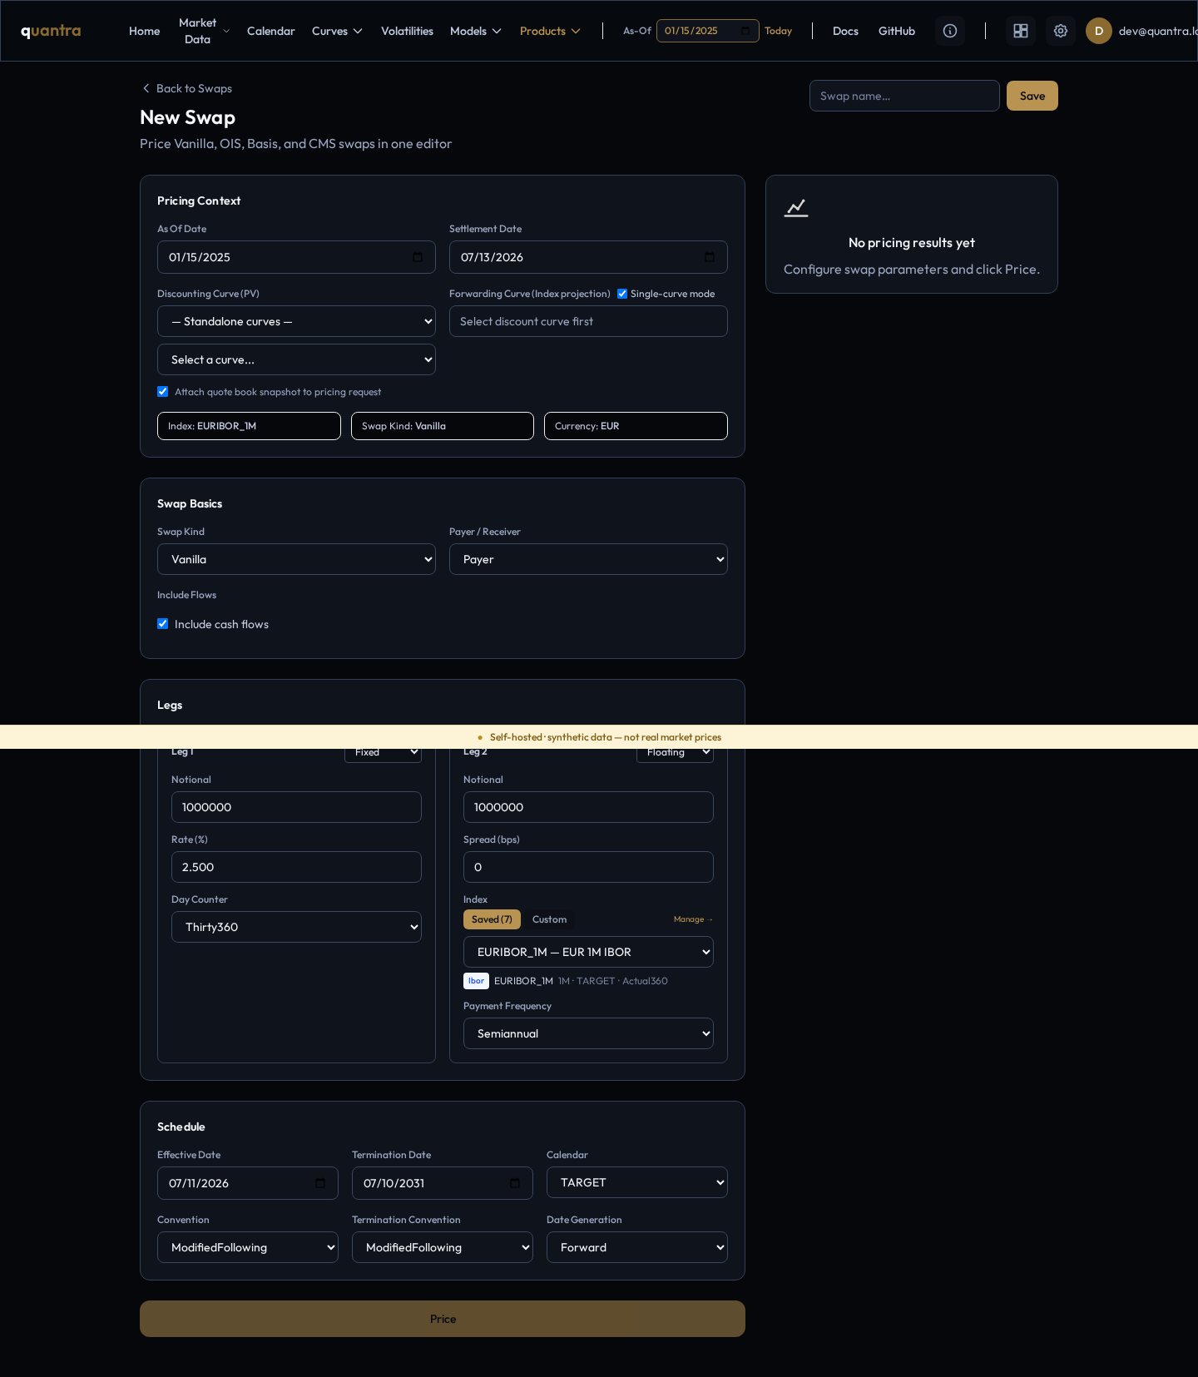Viewport: 1198px width, 1377px height.
Task: Go to Home in the navbar
Action: pyautogui.click(x=144, y=31)
